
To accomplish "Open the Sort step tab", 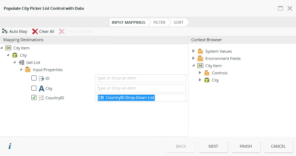I will pos(178,22).
